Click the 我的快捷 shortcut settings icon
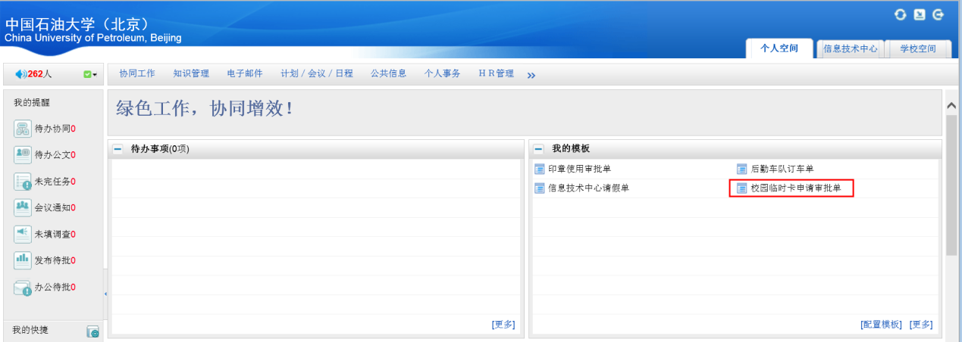 (92, 331)
